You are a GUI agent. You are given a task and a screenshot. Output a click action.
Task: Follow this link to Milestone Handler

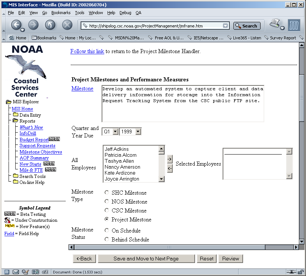(87, 51)
